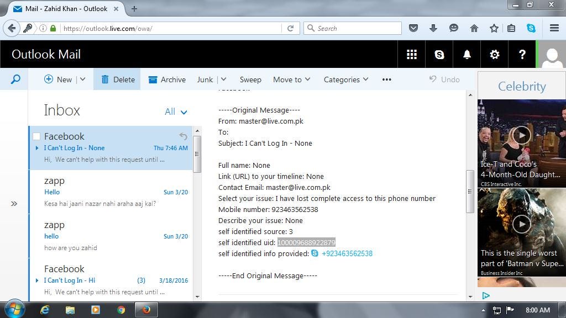Click the green padlock site security icon
566x318 pixels.
pos(53,28)
